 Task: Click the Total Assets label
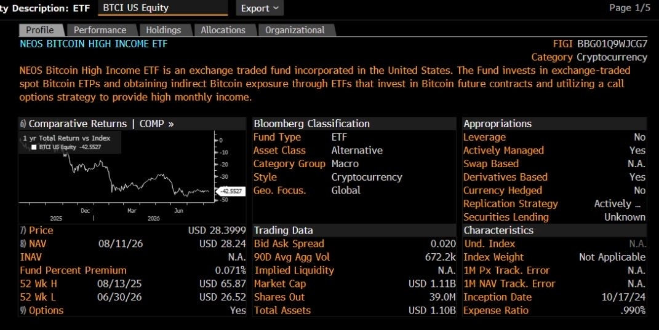282,311
